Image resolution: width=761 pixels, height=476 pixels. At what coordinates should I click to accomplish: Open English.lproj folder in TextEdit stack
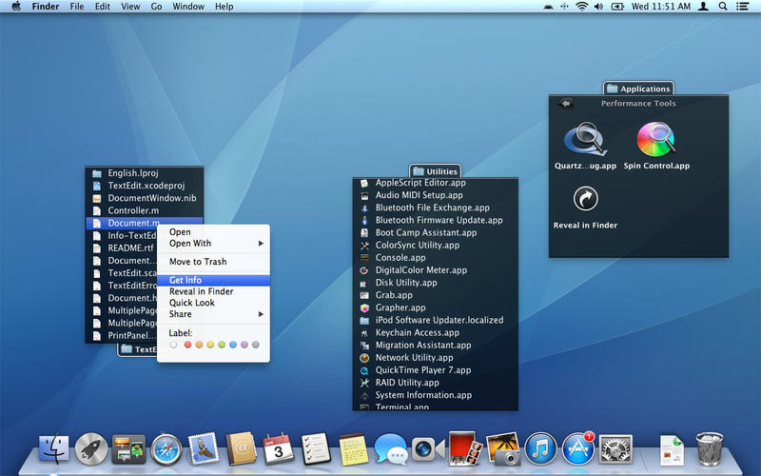coord(145,173)
